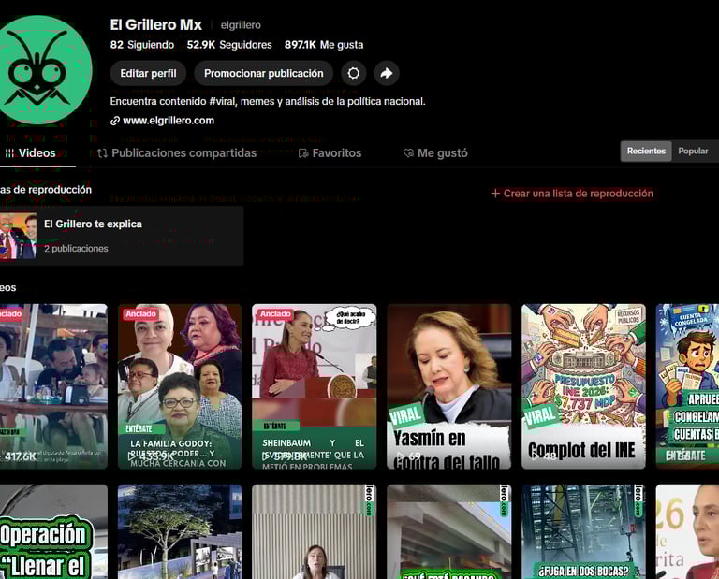Select the Videos tab
The height and width of the screenshot is (579, 719).
tap(30, 153)
